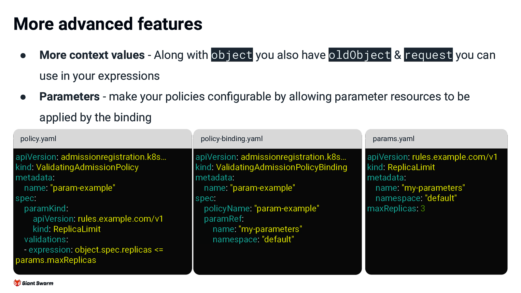This screenshot has height=293, width=521.
Task: Click the highlighted "oldObject" code word
Action: pyautogui.click(x=360, y=55)
